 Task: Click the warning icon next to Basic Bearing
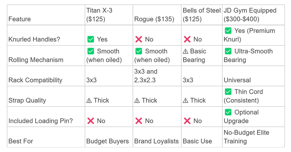point(186,51)
